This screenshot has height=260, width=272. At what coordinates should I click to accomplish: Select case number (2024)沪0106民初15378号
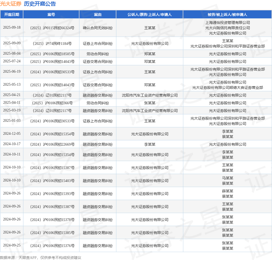pyautogui.click(x=52, y=220)
